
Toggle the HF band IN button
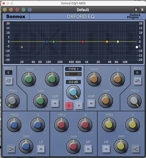coord(106,149)
